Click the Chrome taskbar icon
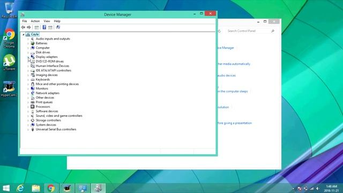Viewport: 343px width, 193px height. (x=51, y=188)
